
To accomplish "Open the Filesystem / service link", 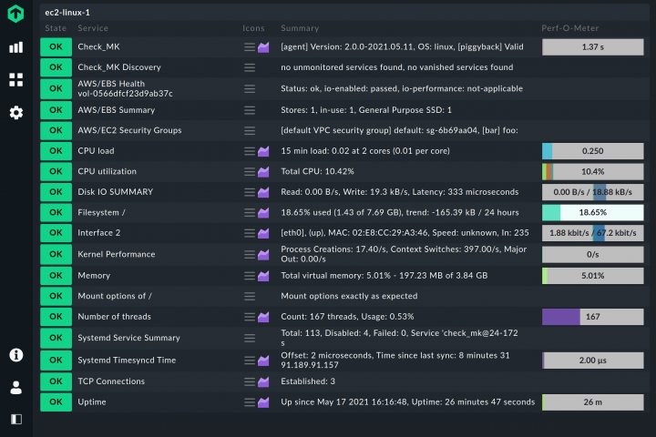I will click(102, 212).
